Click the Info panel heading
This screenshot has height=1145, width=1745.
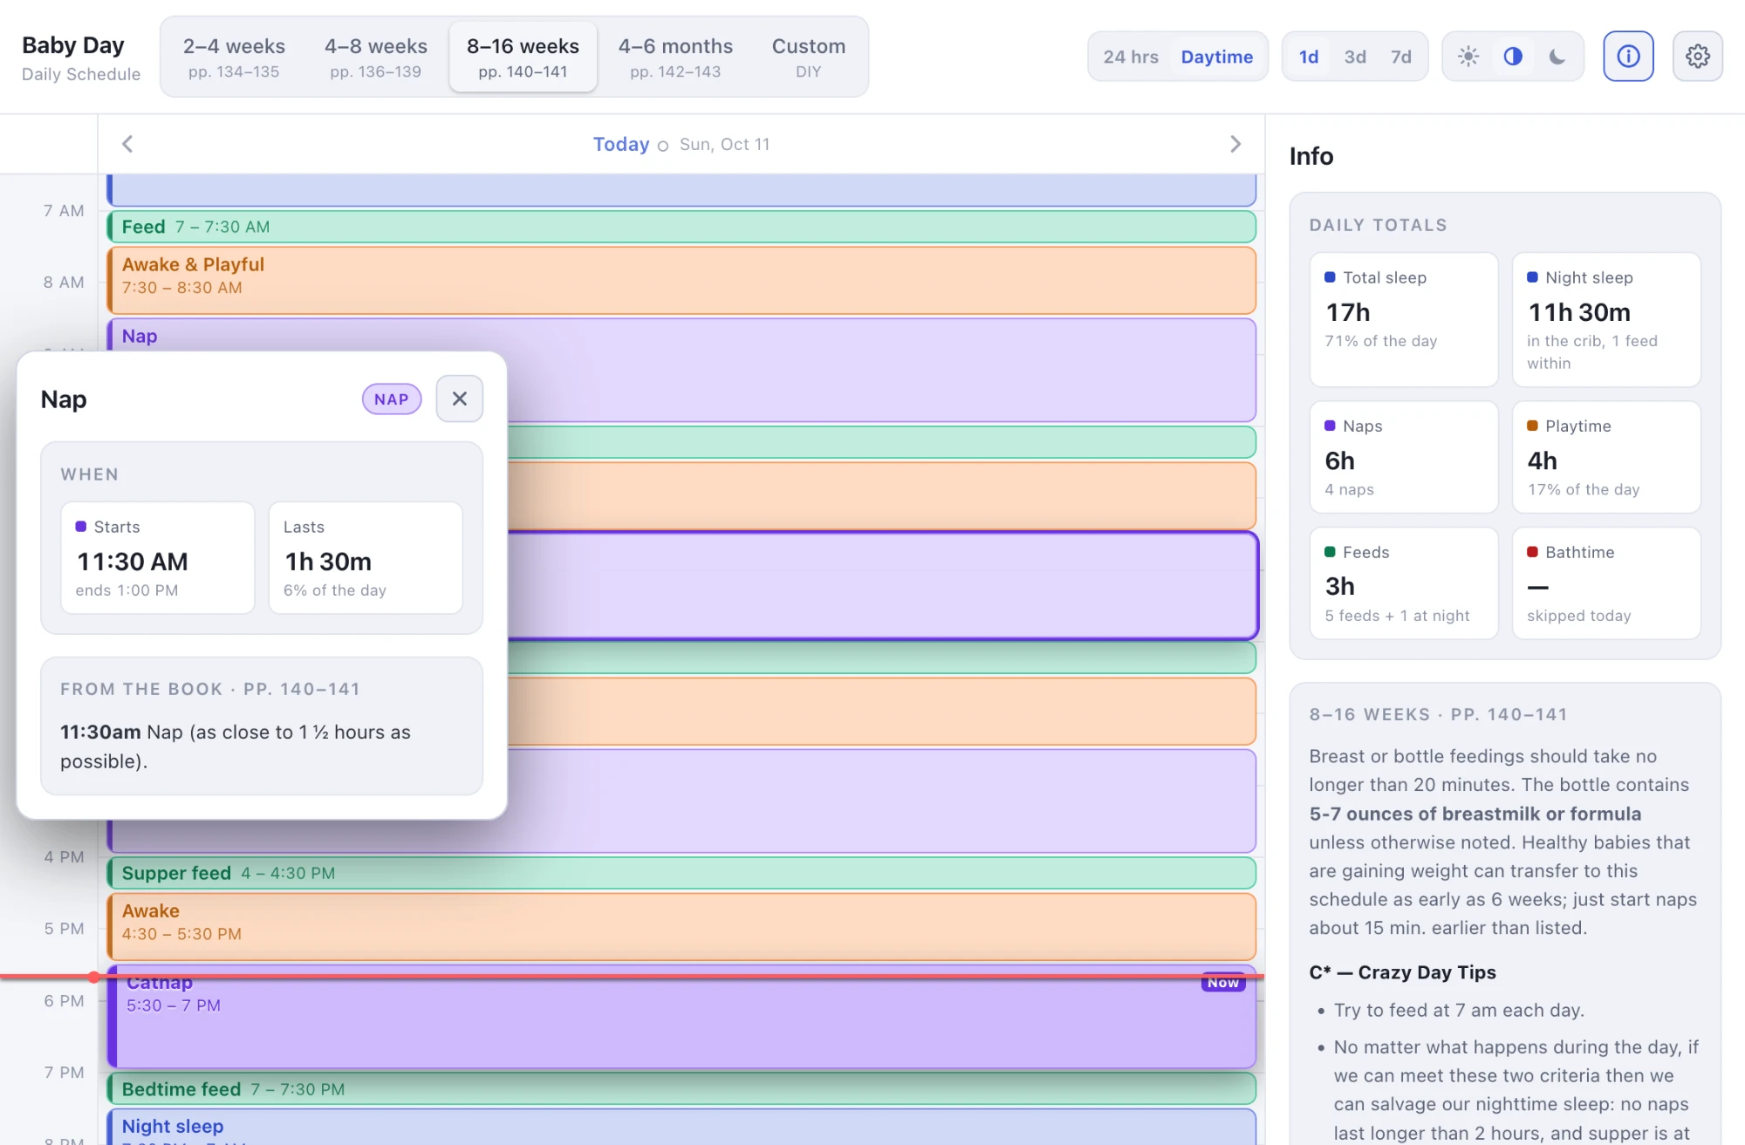[x=1311, y=156]
